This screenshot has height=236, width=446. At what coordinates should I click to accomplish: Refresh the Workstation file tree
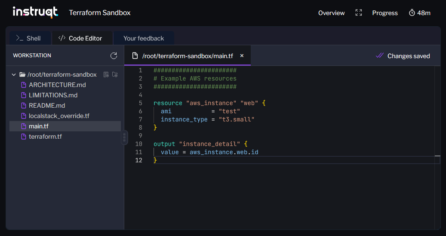pos(114,56)
